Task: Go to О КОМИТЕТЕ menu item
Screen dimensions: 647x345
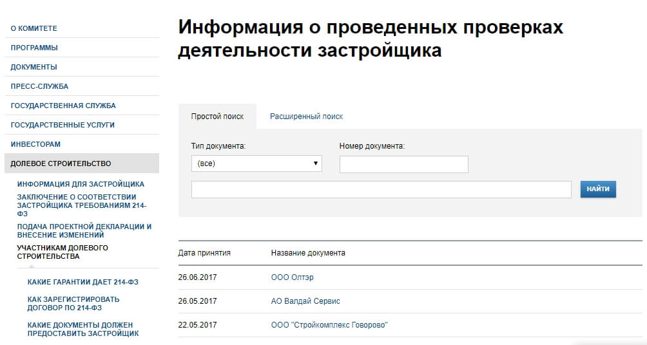Action: tap(34, 28)
